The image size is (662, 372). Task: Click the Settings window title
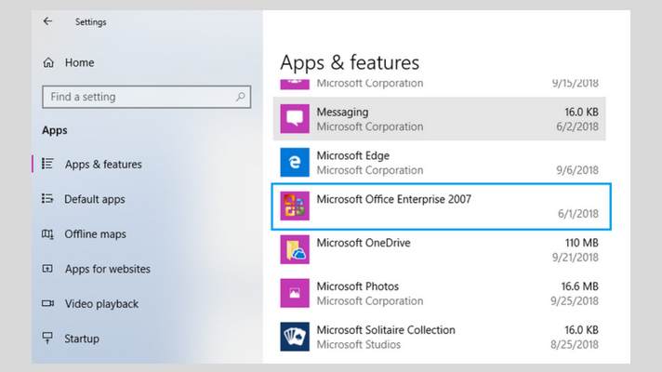pyautogui.click(x=91, y=22)
